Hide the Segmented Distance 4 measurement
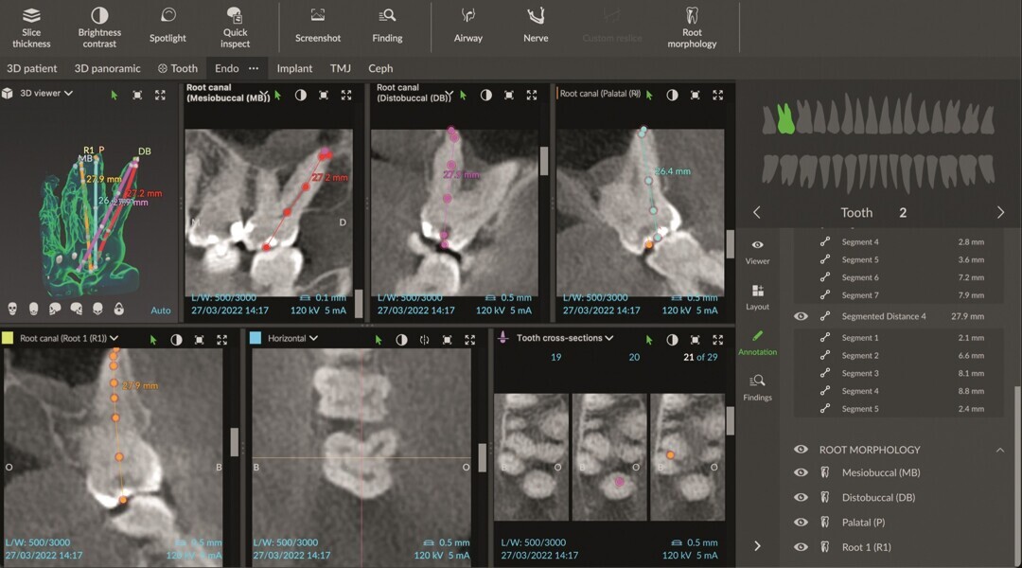 pyautogui.click(x=801, y=315)
